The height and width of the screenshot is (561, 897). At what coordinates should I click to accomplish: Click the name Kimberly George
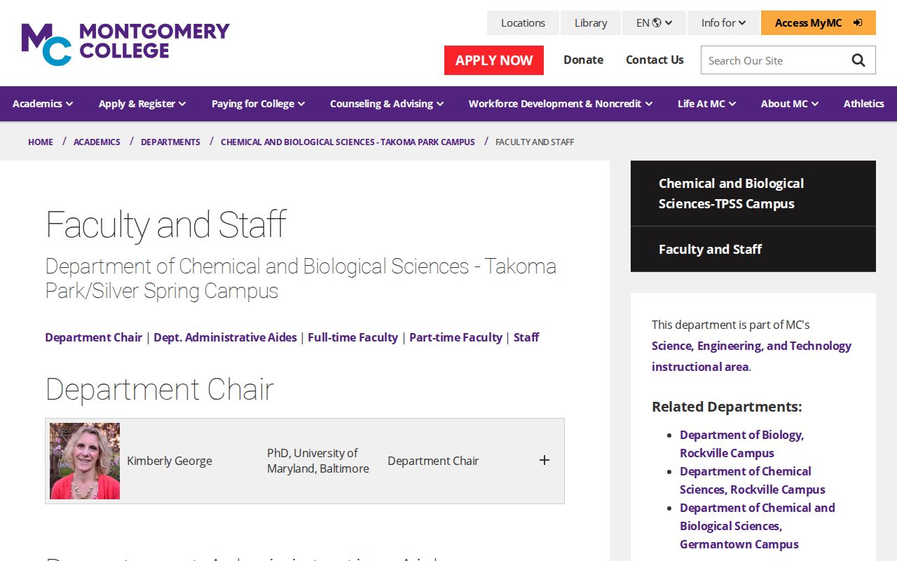(x=170, y=461)
